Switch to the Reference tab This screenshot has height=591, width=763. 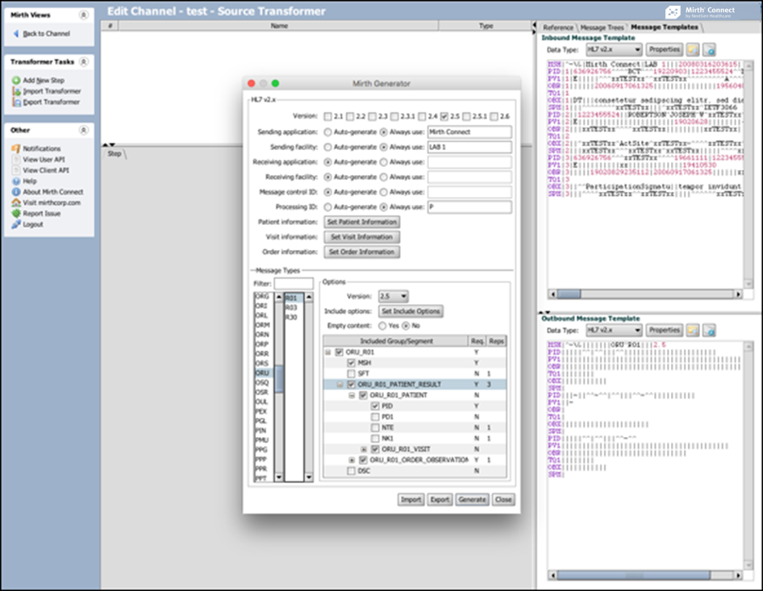point(558,28)
